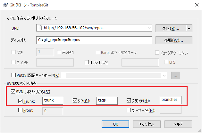Click the trunk text field
The width and height of the screenshot is (202, 133).
[53, 101]
